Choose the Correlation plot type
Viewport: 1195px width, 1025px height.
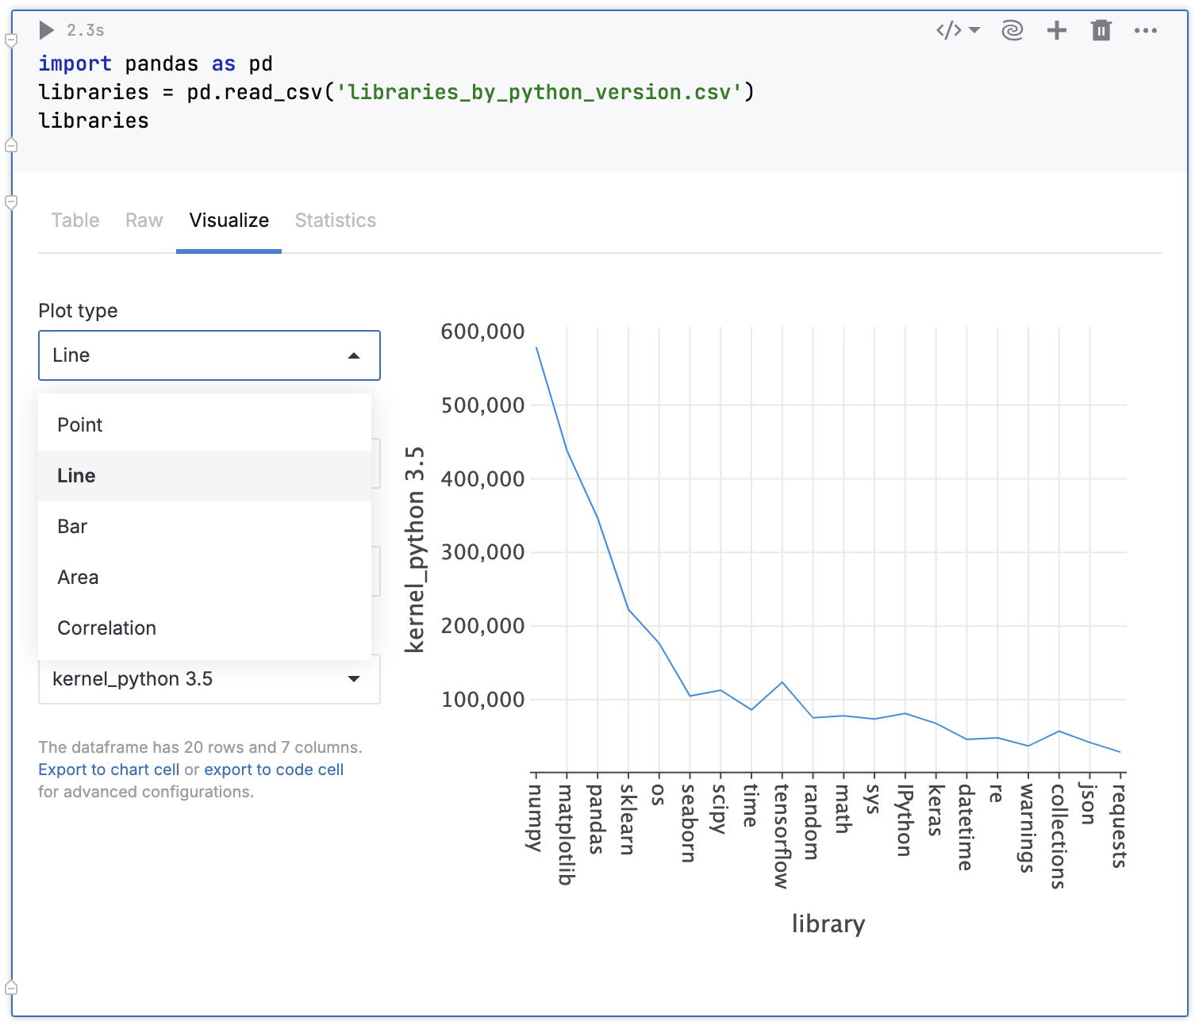[107, 628]
